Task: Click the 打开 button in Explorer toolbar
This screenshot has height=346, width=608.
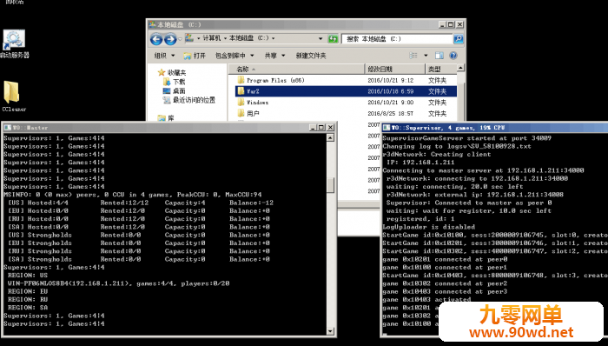Action: (x=195, y=56)
